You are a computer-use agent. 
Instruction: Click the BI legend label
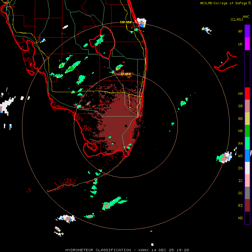click(x=240, y=206)
